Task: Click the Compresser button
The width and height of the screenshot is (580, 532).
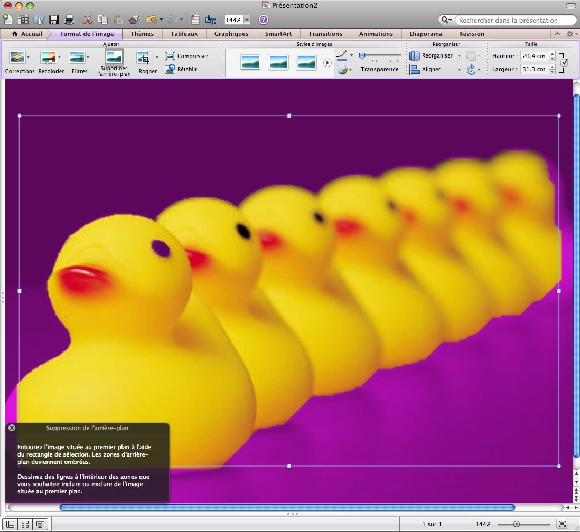Action: tap(187, 56)
